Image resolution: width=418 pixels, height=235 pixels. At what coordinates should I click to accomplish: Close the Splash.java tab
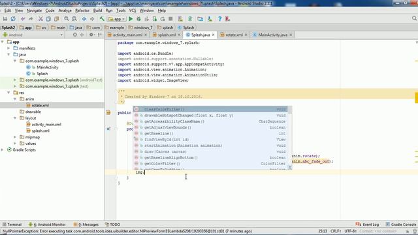214,35
